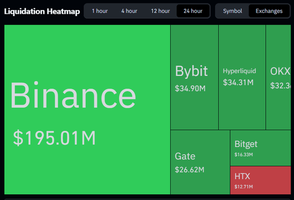Viewport: 294px width, 200px height.
Task: Open the Gate heatmap tile
Action: tap(200, 162)
